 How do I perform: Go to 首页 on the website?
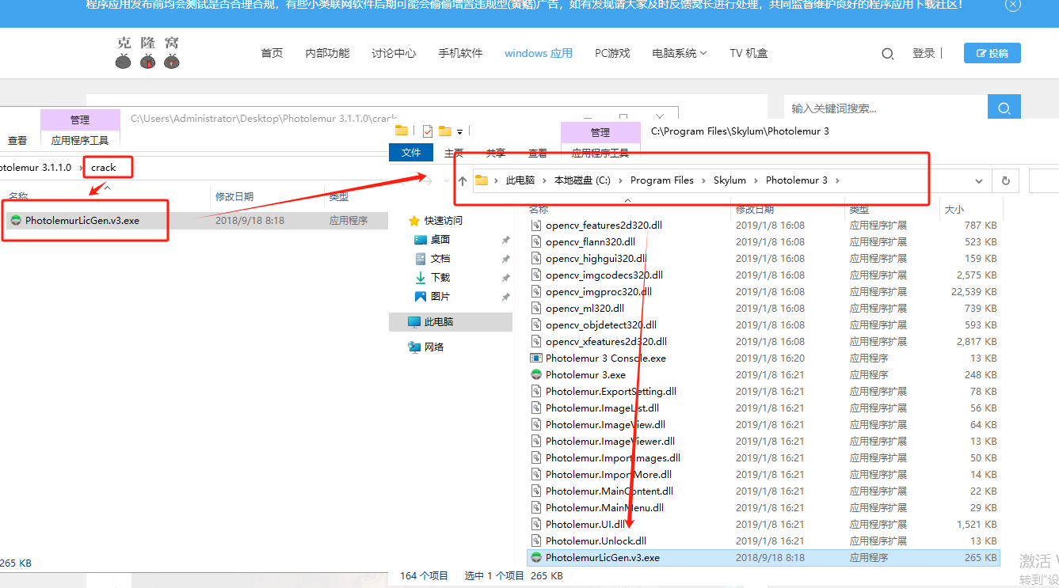pos(272,53)
